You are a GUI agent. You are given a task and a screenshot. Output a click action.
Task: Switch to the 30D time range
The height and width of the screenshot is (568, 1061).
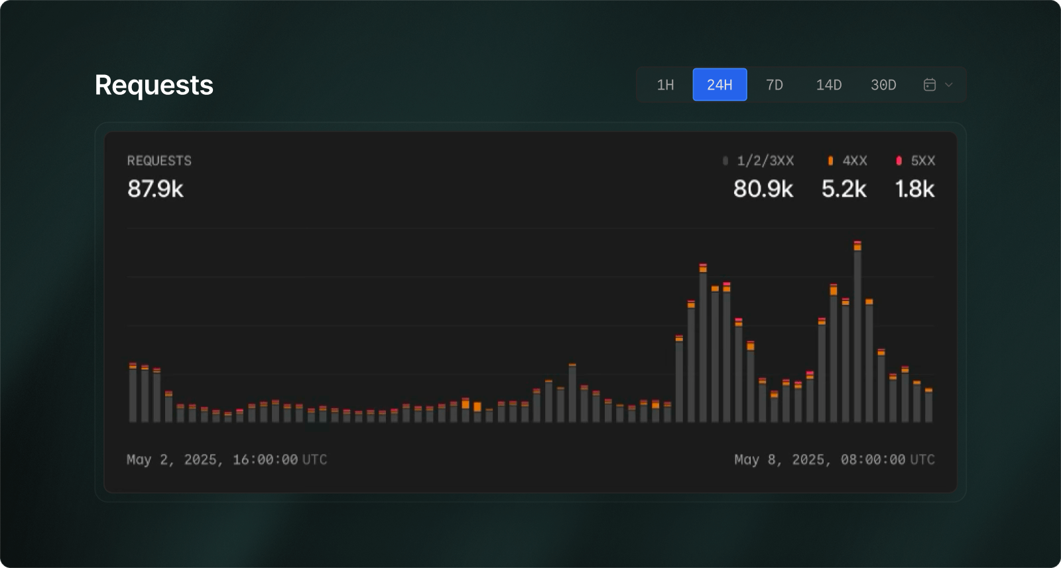click(883, 85)
